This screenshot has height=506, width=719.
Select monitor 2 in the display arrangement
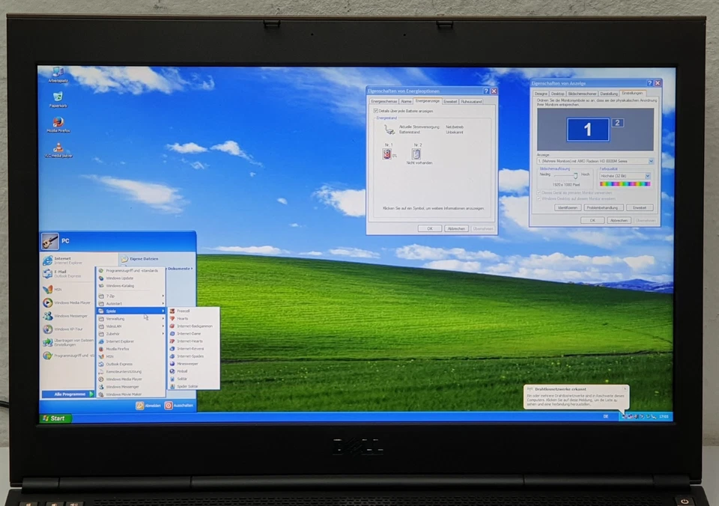click(617, 123)
